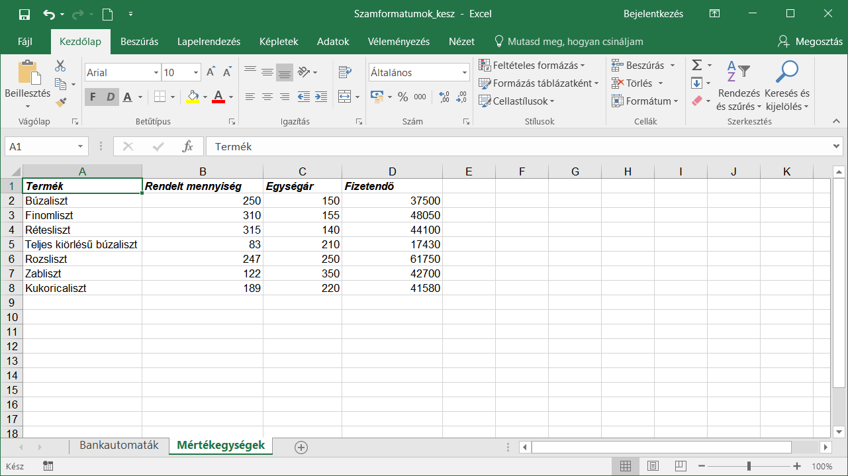
Task: Click the Cut scissors icon
Action: click(x=60, y=66)
